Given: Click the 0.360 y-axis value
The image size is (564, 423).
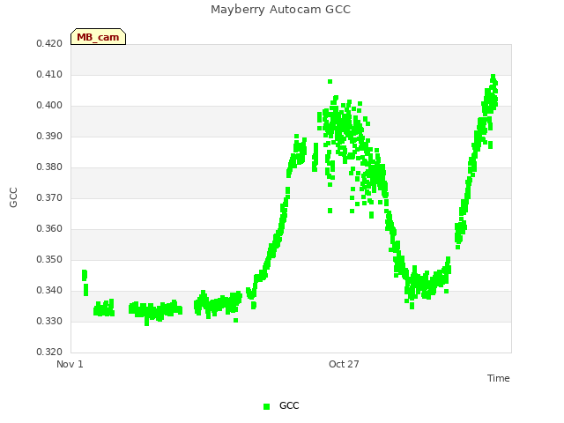Looking at the screenshot, I should coord(49,229).
